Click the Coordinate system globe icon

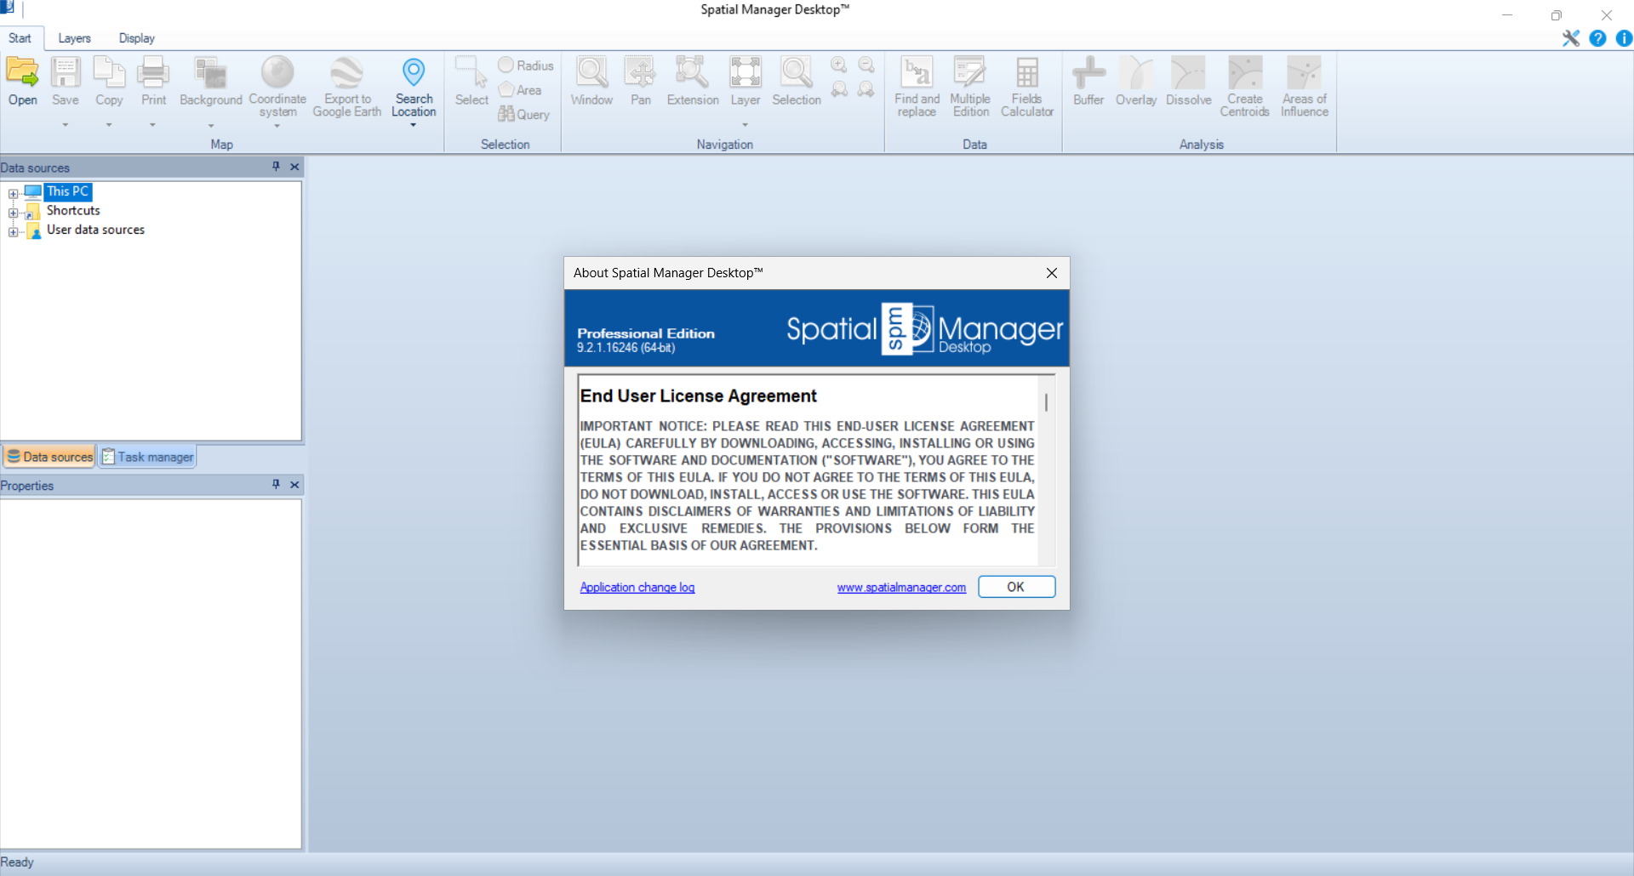(x=277, y=73)
